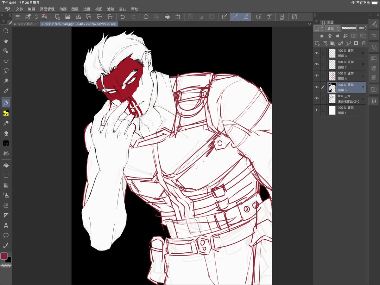Select the Fill bucket tool in toolbox
The height and width of the screenshot is (285, 380).
(6, 165)
